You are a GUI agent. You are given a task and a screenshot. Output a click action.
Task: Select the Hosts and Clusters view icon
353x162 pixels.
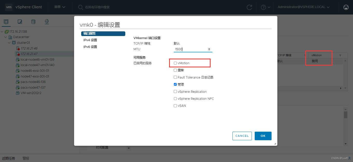coord(6,22)
